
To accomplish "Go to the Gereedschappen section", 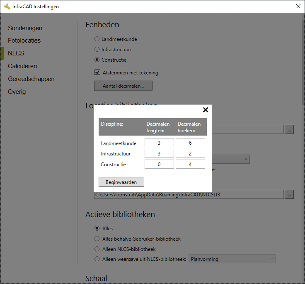I will (31, 79).
